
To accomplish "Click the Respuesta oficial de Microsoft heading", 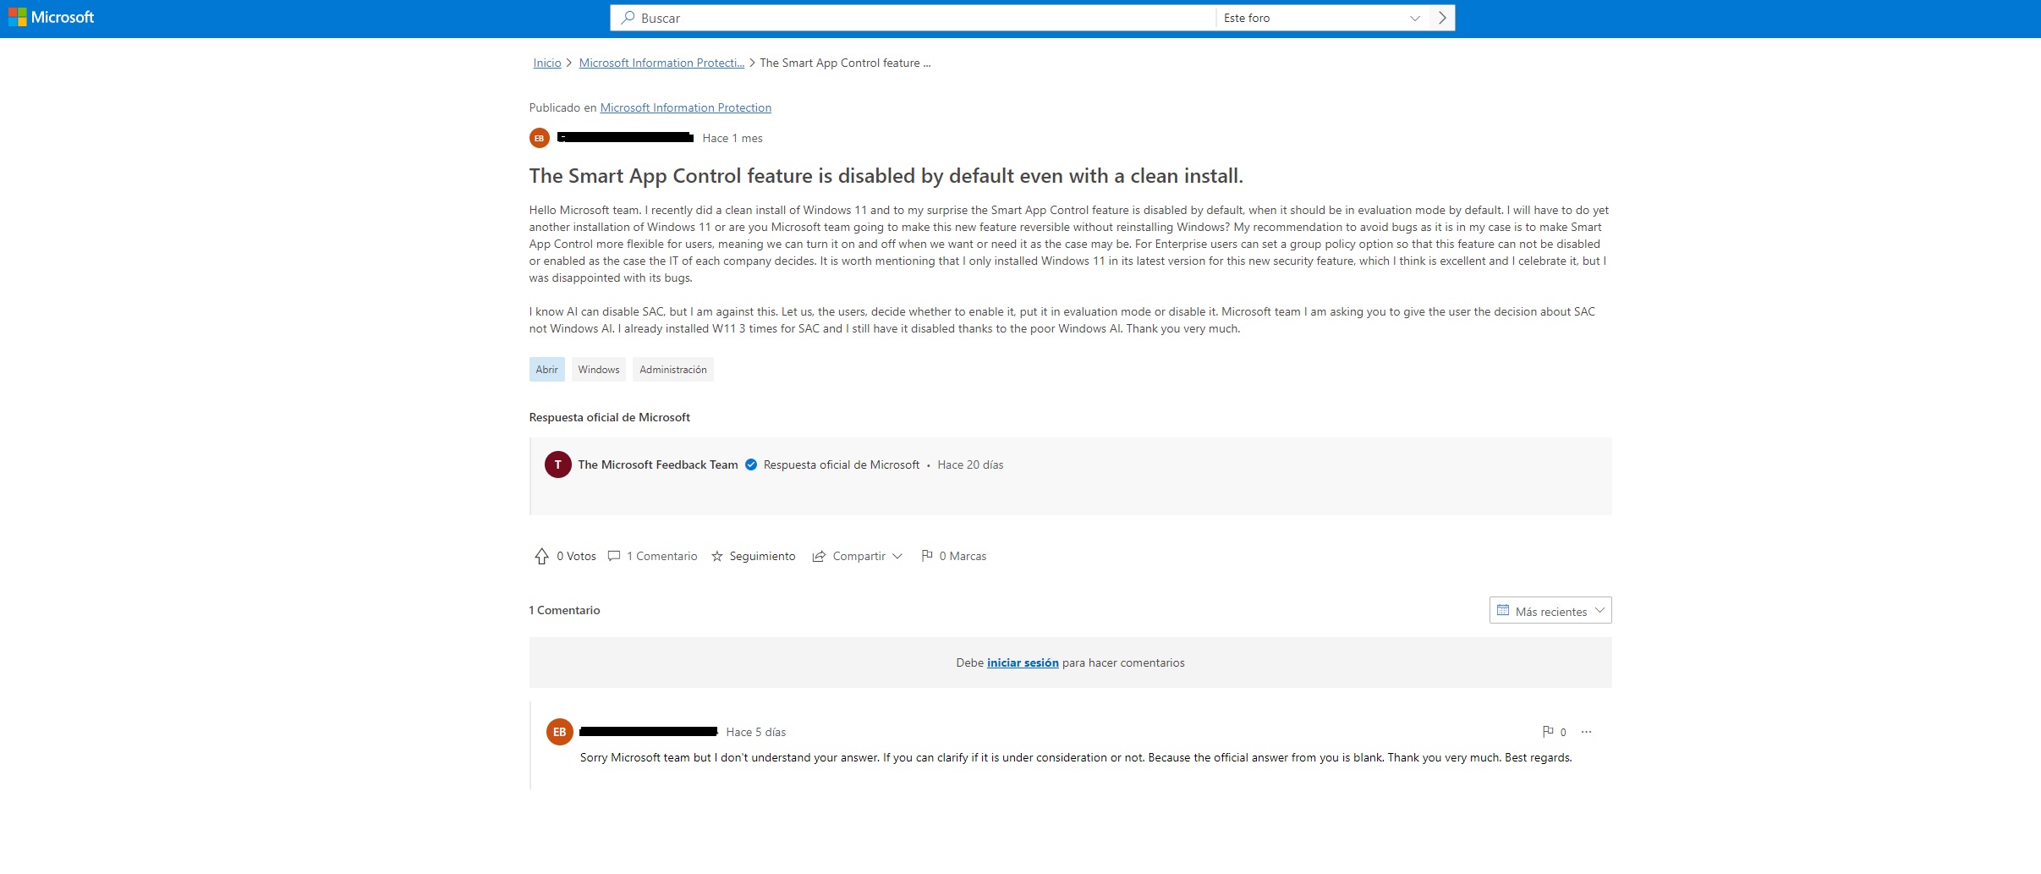I will pyautogui.click(x=610, y=417).
